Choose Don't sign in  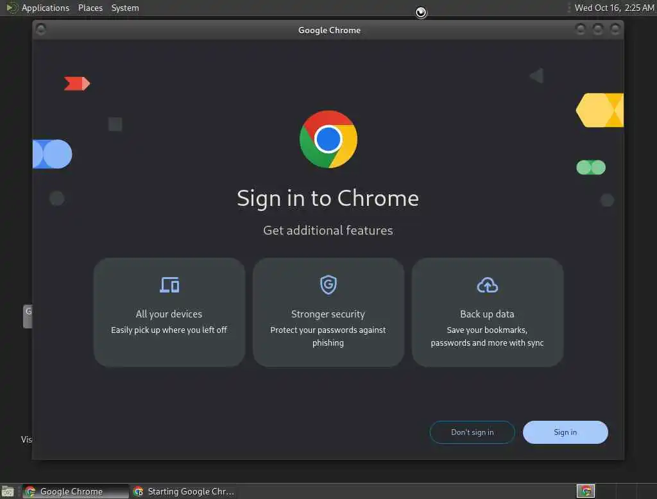pyautogui.click(x=472, y=432)
